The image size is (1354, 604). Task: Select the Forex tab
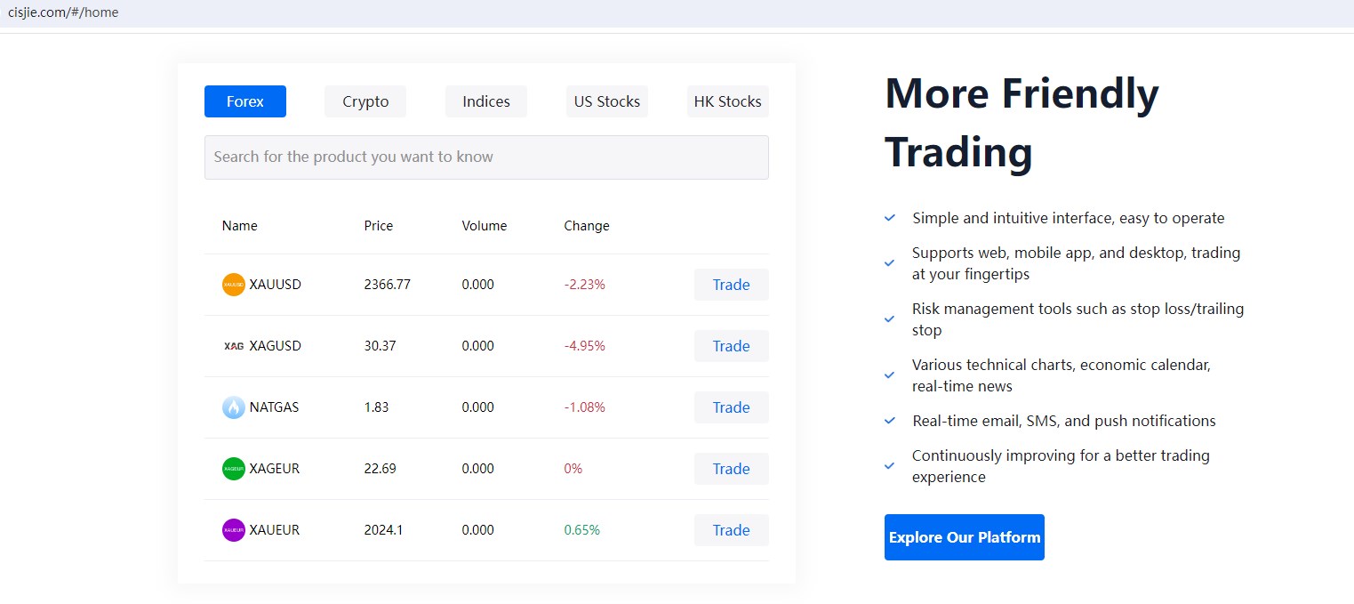(245, 101)
